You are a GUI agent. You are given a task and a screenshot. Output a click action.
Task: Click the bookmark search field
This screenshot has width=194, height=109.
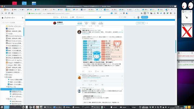12,22
